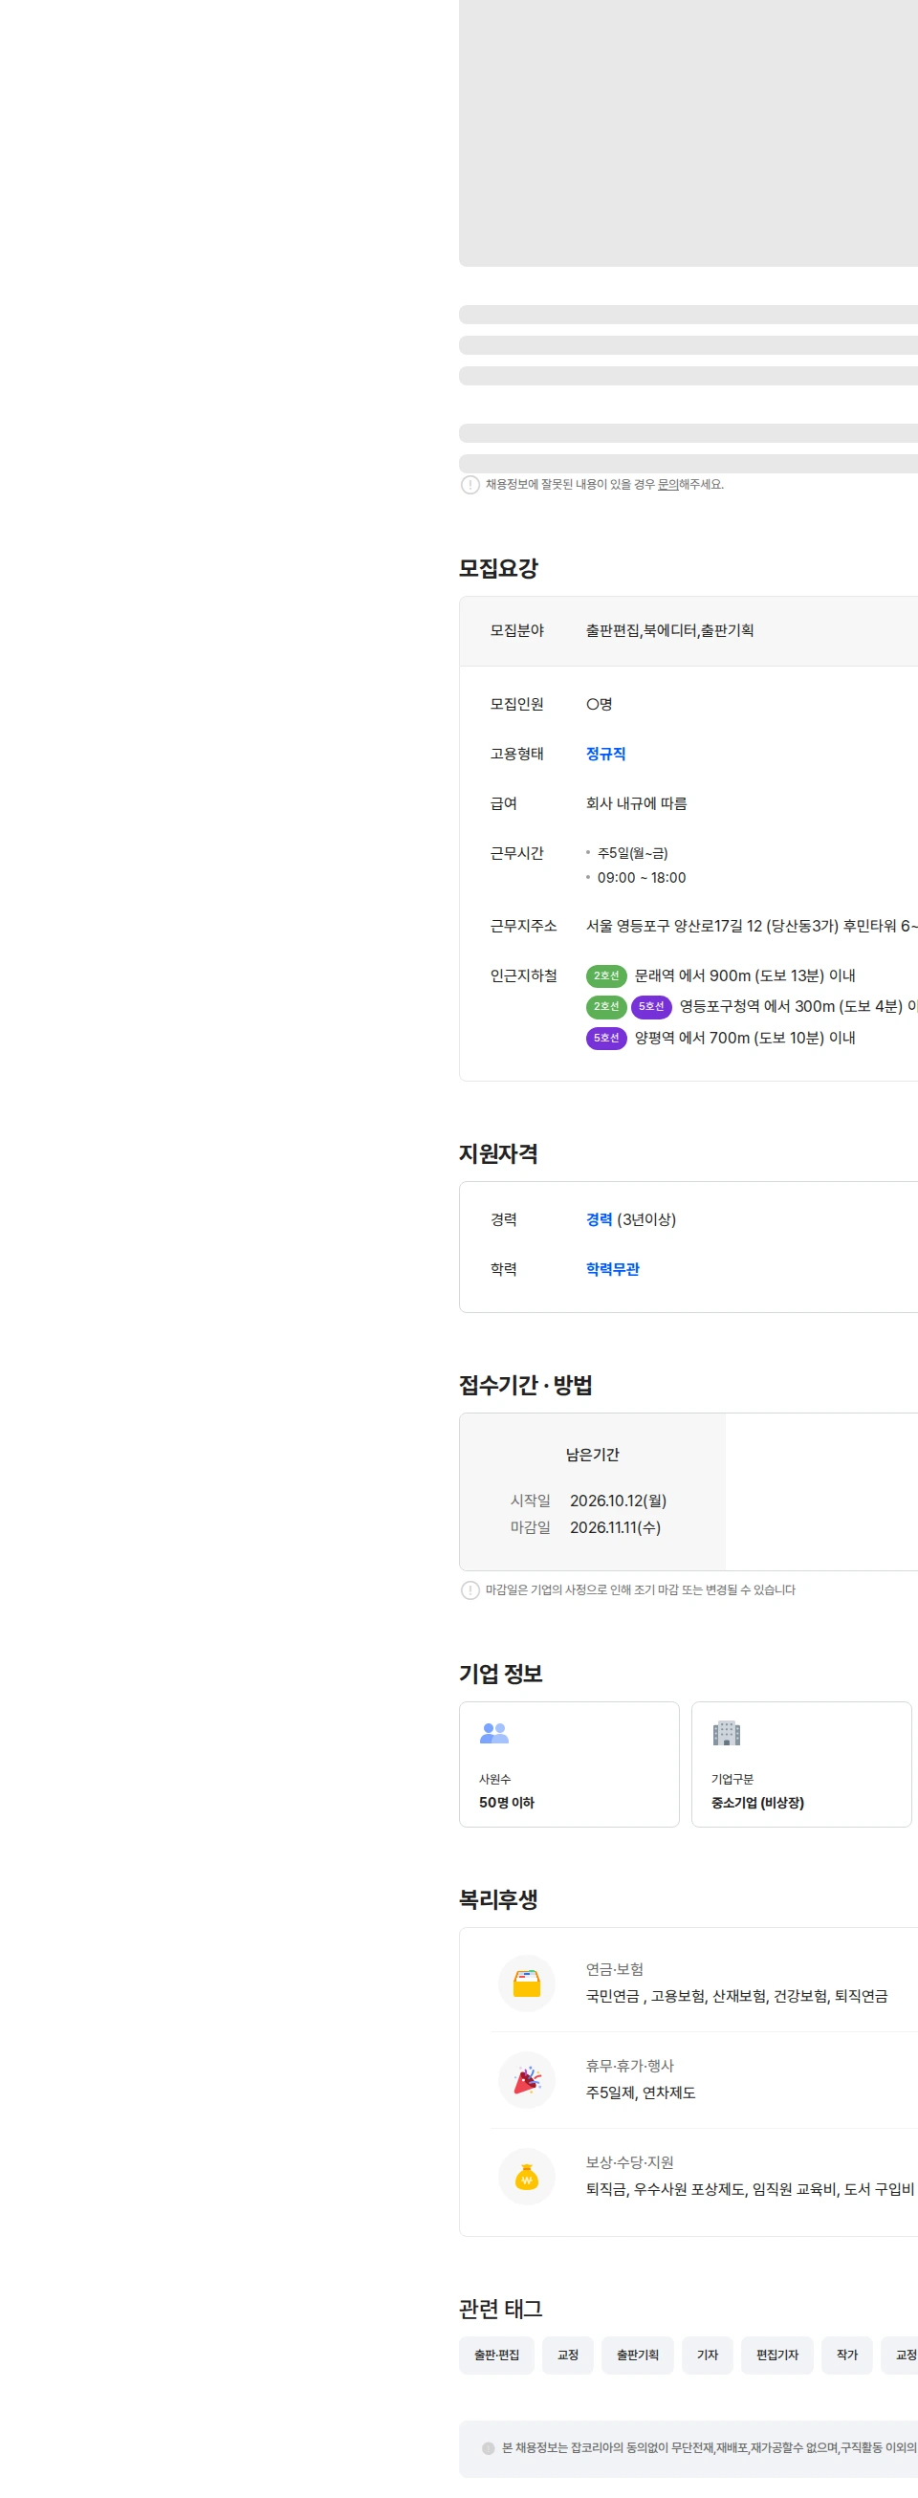Select the 기자 tag
The image size is (918, 2498).
click(708, 2355)
